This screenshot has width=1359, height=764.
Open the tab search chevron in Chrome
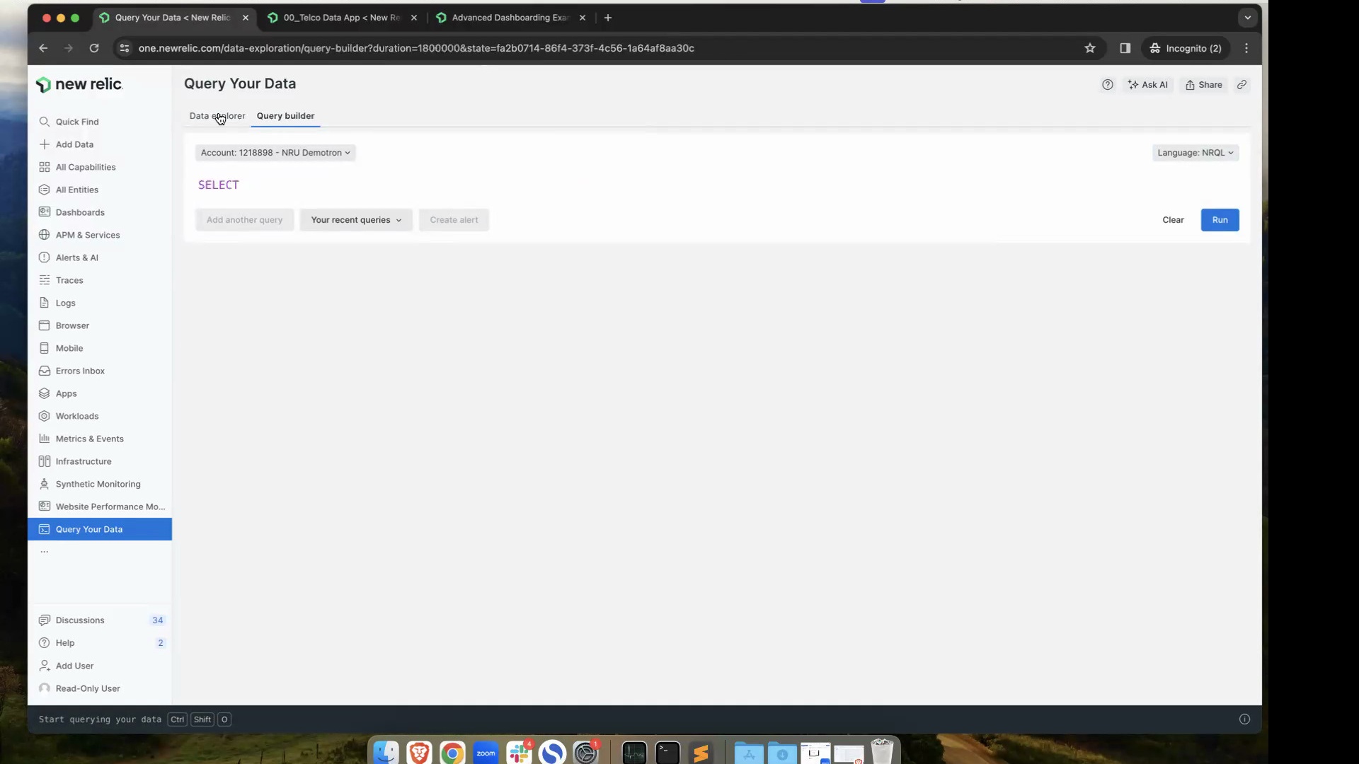(1248, 18)
